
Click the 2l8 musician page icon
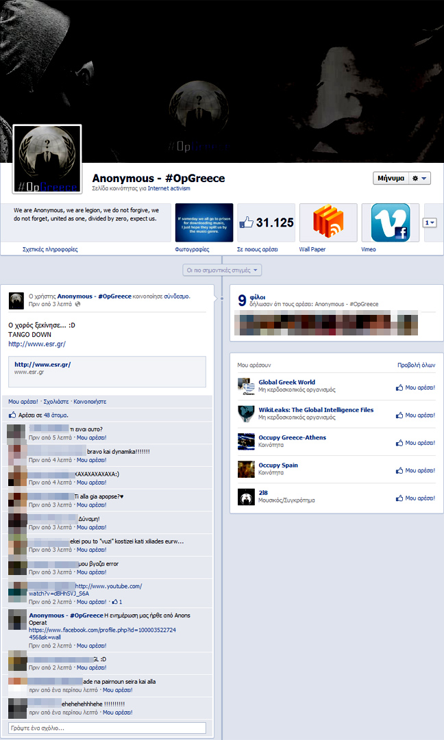246,497
